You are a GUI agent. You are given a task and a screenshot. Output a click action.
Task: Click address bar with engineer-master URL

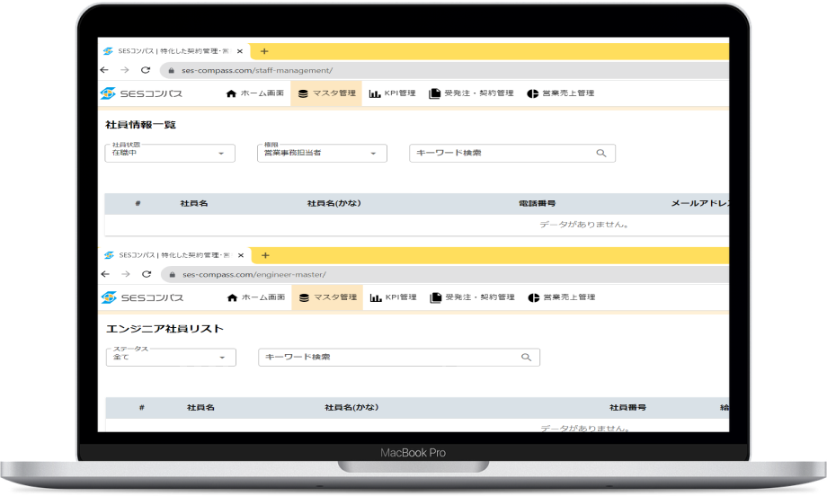(x=445, y=274)
